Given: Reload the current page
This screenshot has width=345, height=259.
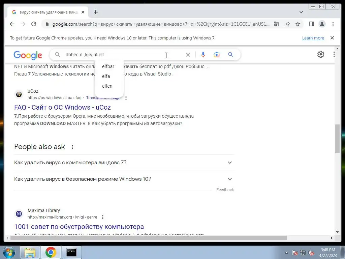Looking at the screenshot, I should [x=34, y=24].
